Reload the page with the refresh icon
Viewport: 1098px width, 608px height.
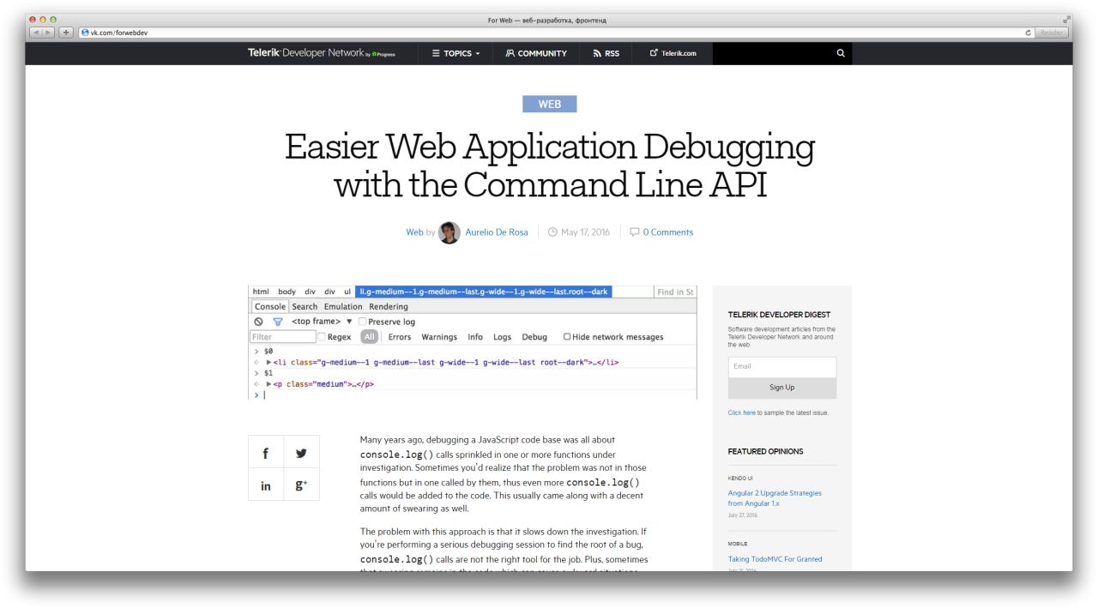[1028, 33]
